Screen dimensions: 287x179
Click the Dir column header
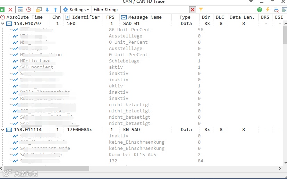(x=206, y=17)
